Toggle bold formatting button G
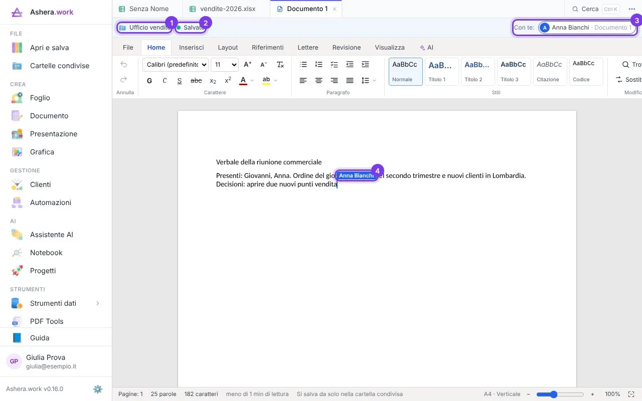This screenshot has width=642, height=401. (149, 80)
